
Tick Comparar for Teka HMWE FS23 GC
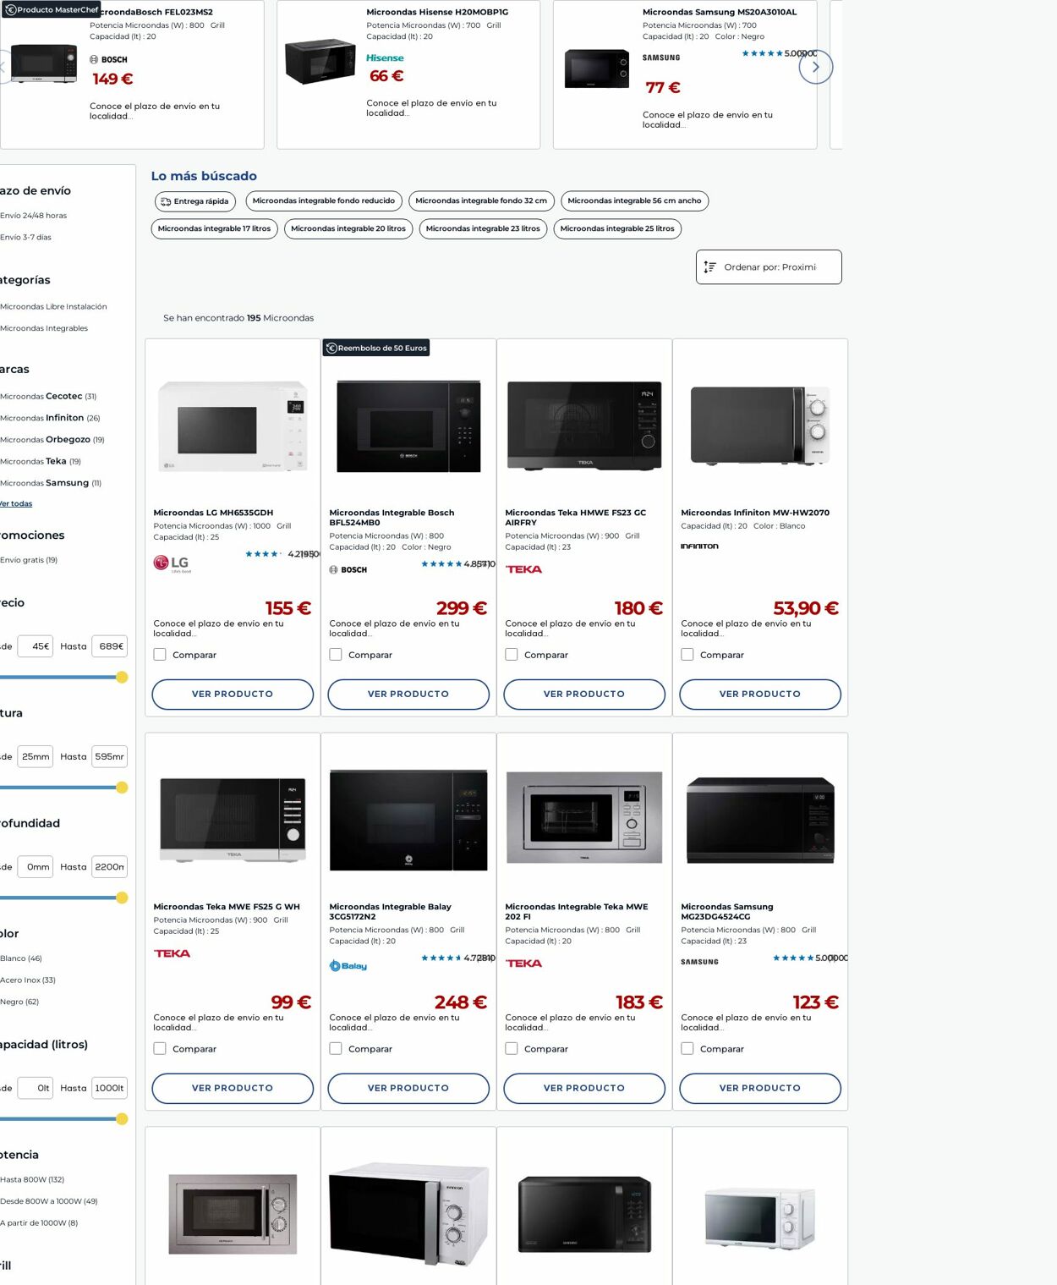(x=512, y=655)
